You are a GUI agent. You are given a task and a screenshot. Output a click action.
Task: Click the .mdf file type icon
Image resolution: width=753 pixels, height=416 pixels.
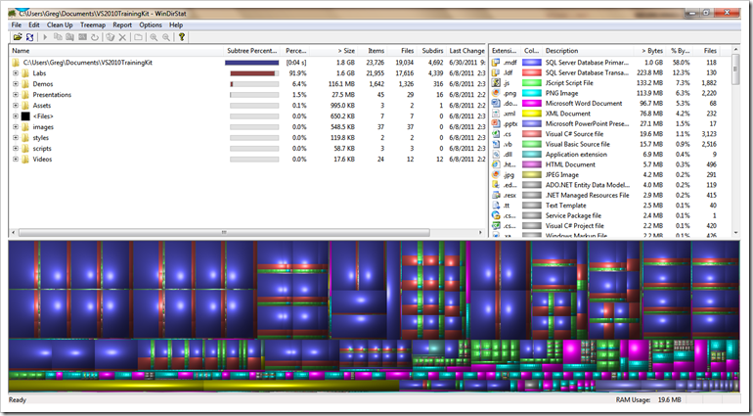pyautogui.click(x=496, y=63)
